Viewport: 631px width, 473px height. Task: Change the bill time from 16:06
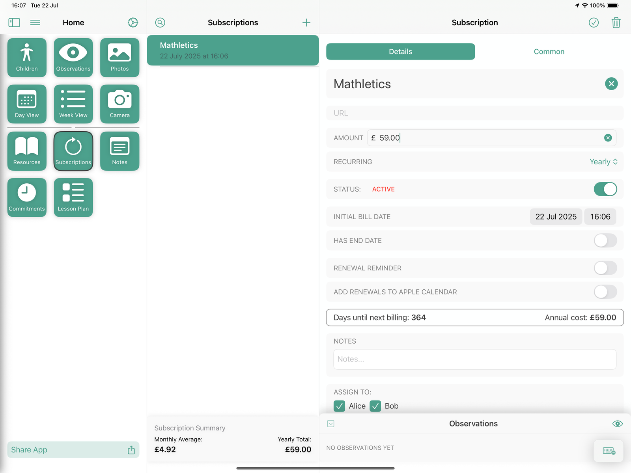pos(600,216)
